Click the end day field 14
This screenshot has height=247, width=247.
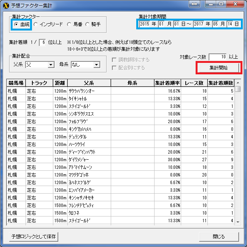click(230, 24)
